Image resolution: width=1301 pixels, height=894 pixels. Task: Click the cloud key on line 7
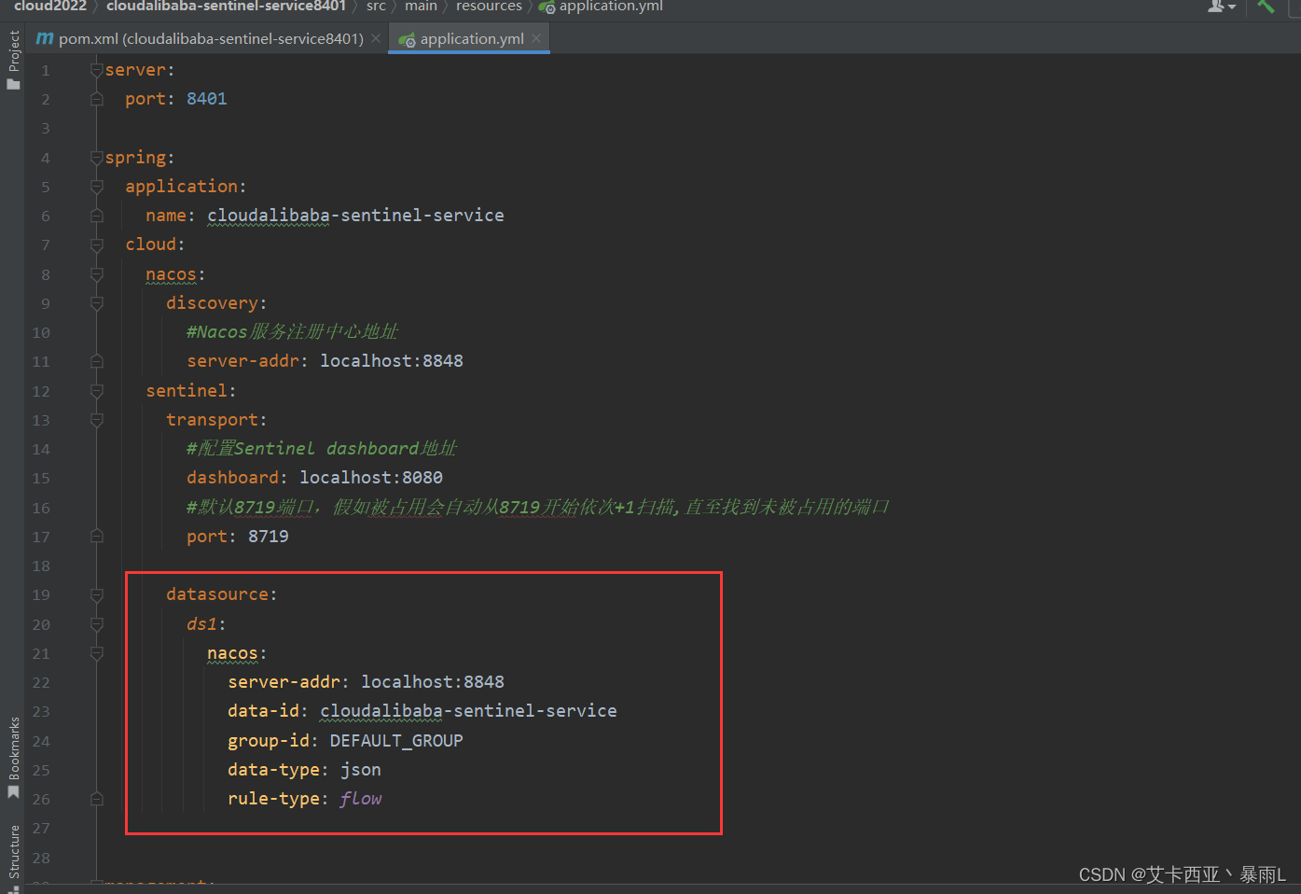(150, 244)
